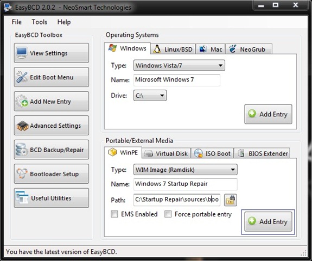Viewport: 312px width, 261px height.
Task: Click the Advanced Settings chip icon
Action: tap(22, 126)
